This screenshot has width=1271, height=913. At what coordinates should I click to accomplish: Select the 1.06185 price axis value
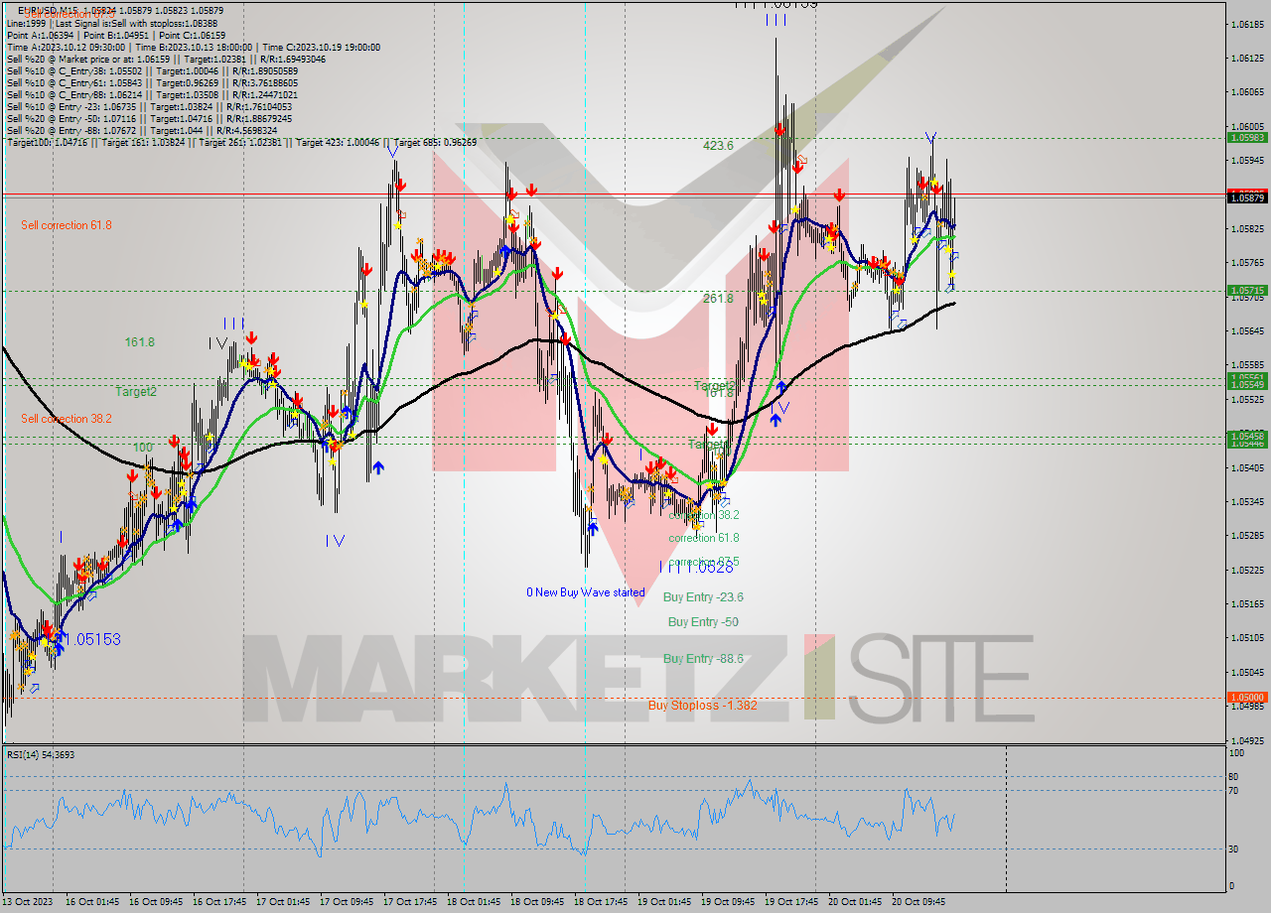pos(1246,24)
